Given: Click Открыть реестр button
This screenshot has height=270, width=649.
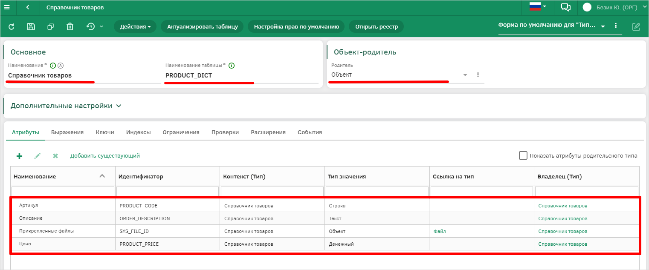Looking at the screenshot, I should [377, 26].
